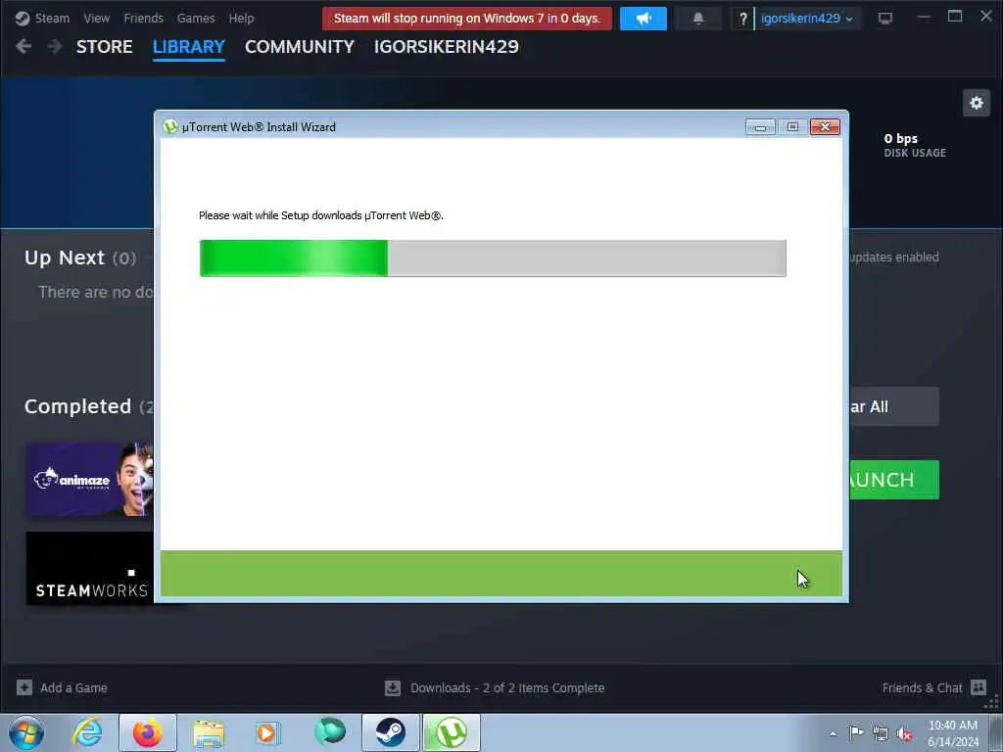
Task: Open the Help menu
Action: point(241,19)
